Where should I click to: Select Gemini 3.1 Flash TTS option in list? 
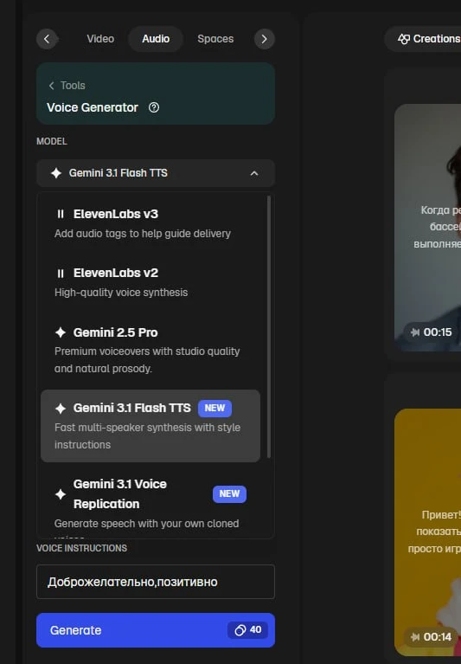click(x=150, y=426)
